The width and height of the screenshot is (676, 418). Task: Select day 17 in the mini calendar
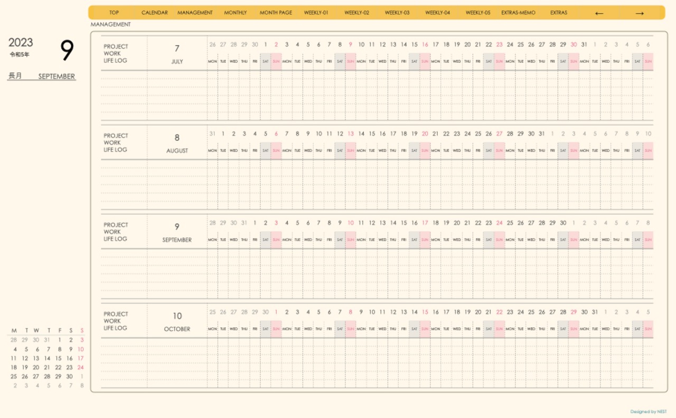coord(81,358)
